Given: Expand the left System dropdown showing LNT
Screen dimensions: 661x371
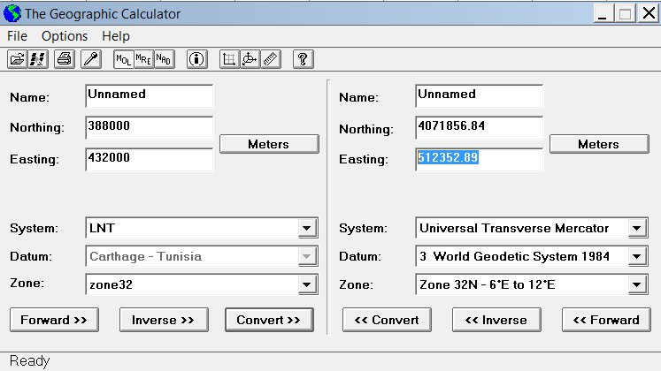Looking at the screenshot, I should coord(307,229).
